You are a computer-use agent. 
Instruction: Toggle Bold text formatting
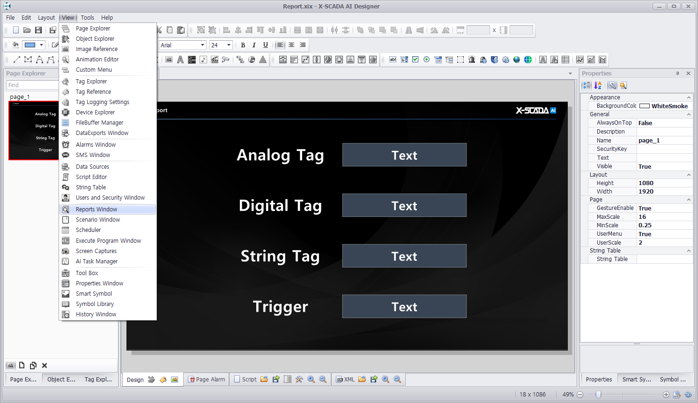[243, 45]
